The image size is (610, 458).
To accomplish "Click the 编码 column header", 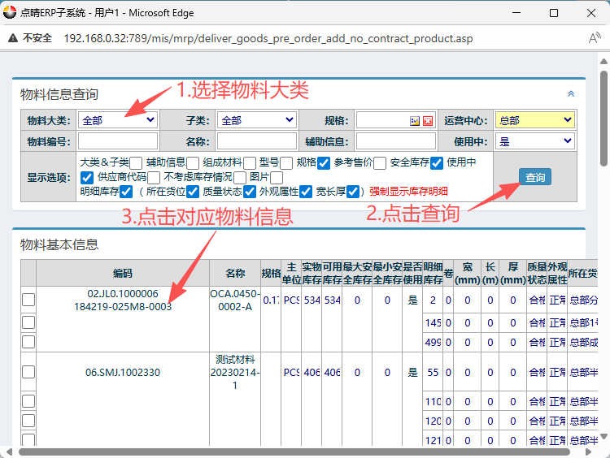I will pyautogui.click(x=123, y=273).
